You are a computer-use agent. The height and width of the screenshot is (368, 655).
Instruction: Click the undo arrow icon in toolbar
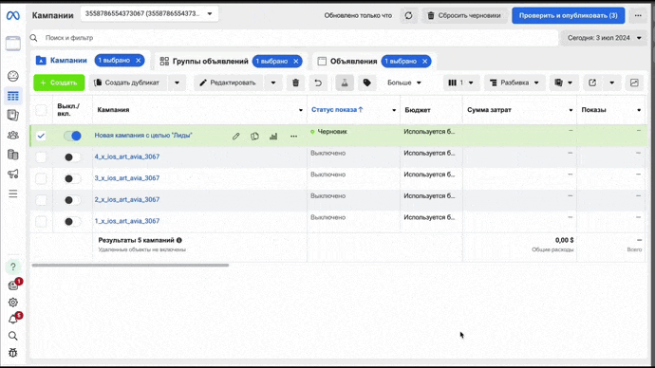(x=318, y=83)
